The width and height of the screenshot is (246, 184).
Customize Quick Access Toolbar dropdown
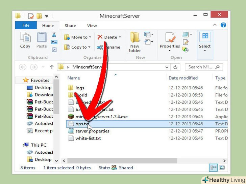tap(47, 16)
